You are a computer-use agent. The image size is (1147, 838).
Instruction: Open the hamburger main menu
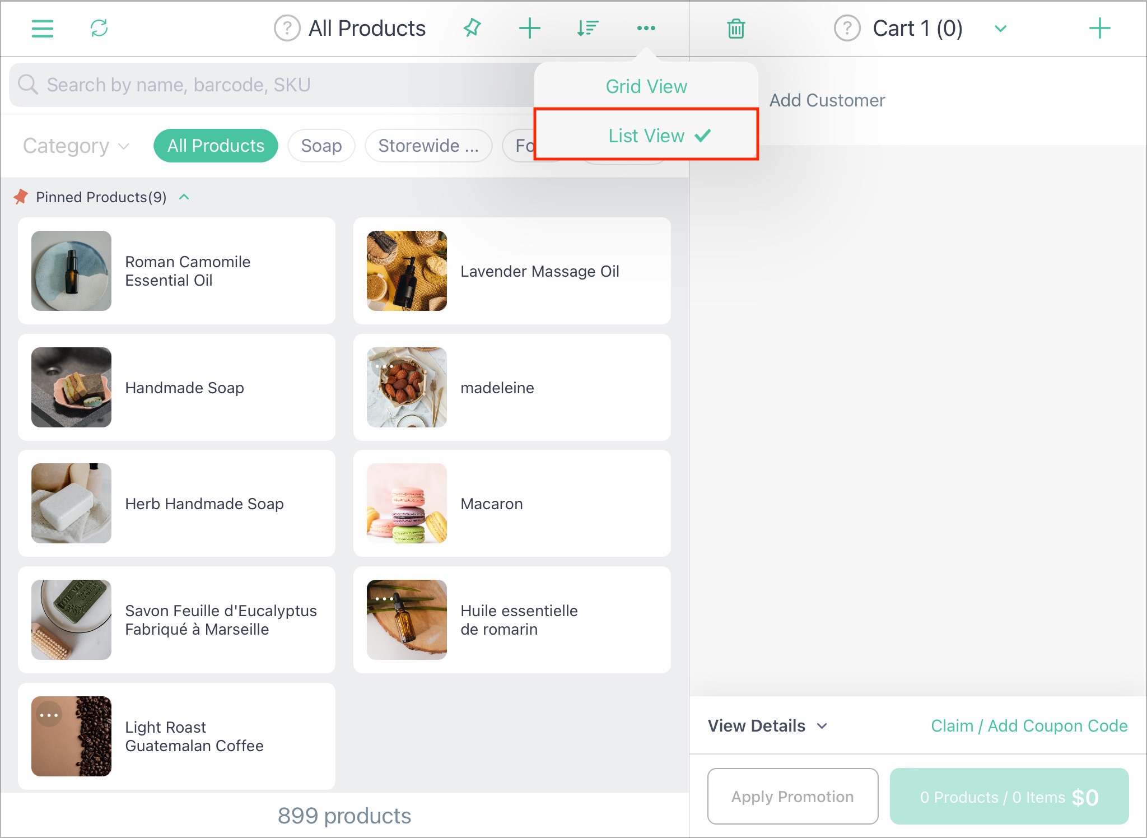coord(43,29)
